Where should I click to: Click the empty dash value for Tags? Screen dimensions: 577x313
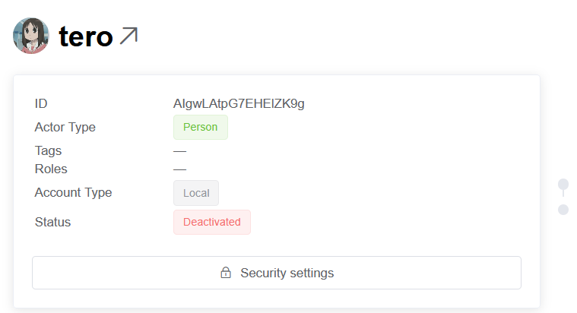[180, 150]
